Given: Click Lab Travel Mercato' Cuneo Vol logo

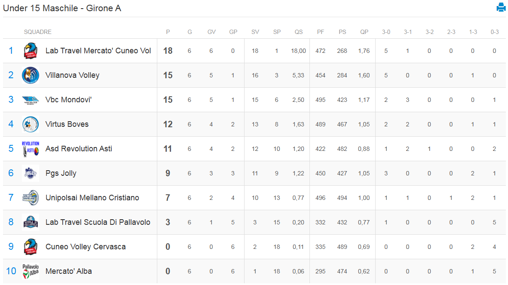Looking at the screenshot, I should 31,51.
